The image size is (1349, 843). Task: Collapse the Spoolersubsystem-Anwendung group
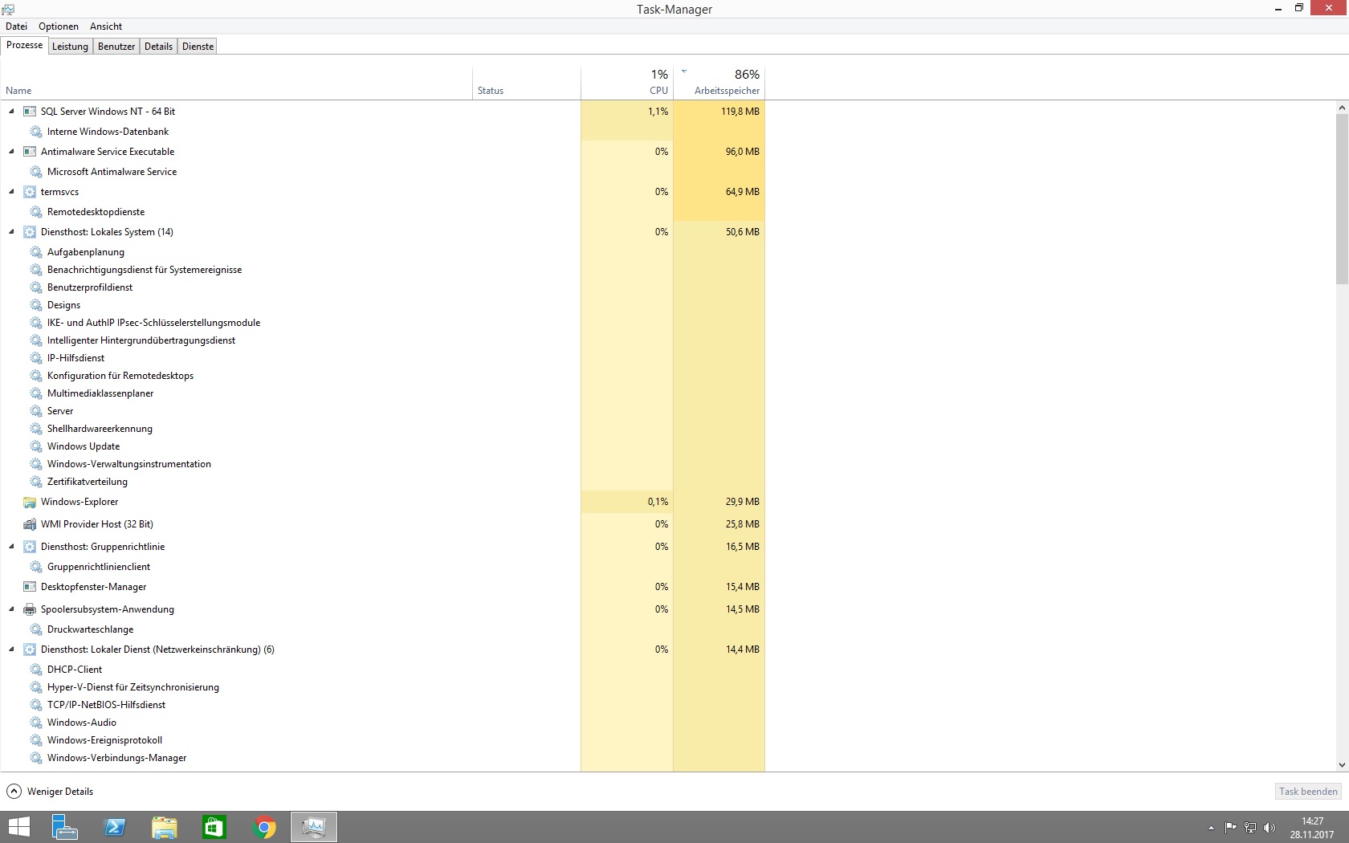click(x=11, y=609)
